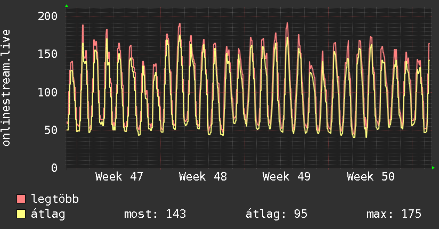Click the green arrow atop the y-axis
The width and height of the screenshot is (439, 229).
[x=67, y=6]
